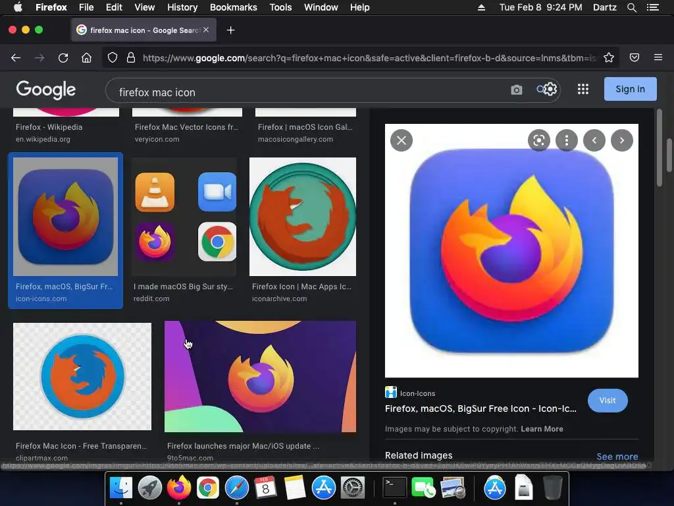
Task: Open the Edit menu
Action: (x=114, y=7)
